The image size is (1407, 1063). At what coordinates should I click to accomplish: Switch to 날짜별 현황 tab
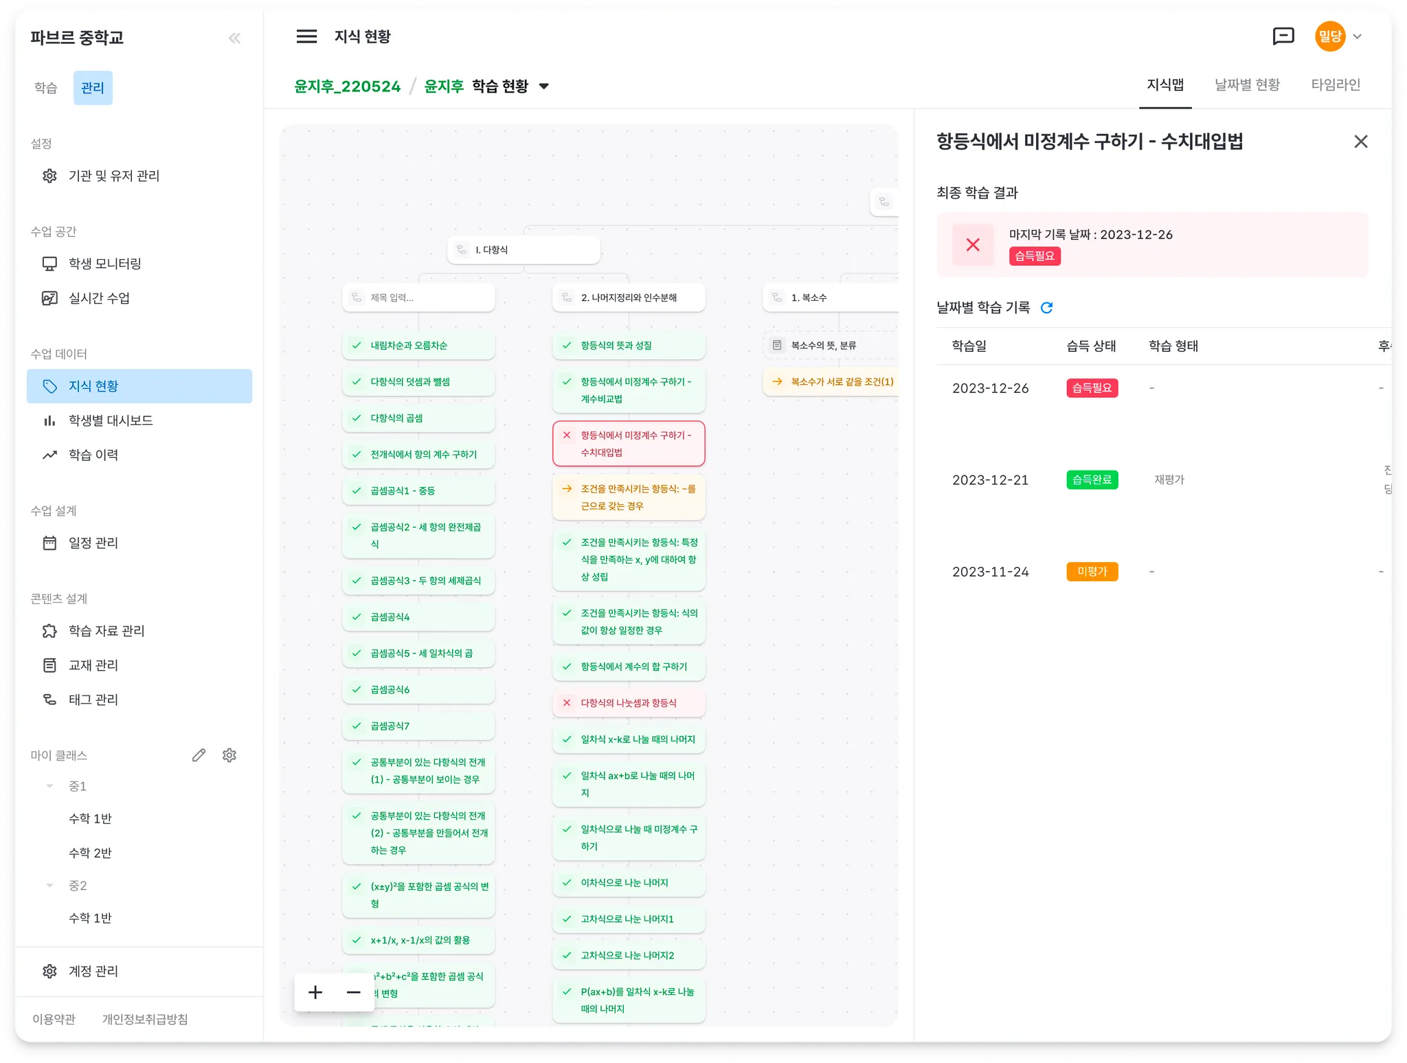coord(1247,85)
